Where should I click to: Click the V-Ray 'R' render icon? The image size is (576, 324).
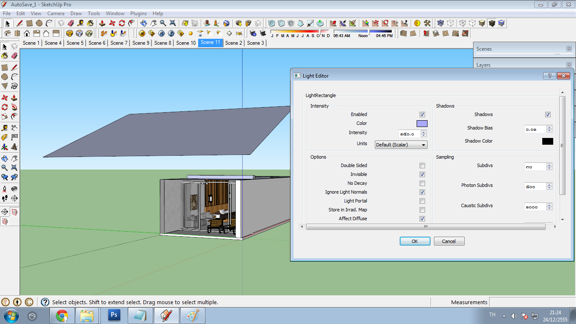tap(161, 33)
